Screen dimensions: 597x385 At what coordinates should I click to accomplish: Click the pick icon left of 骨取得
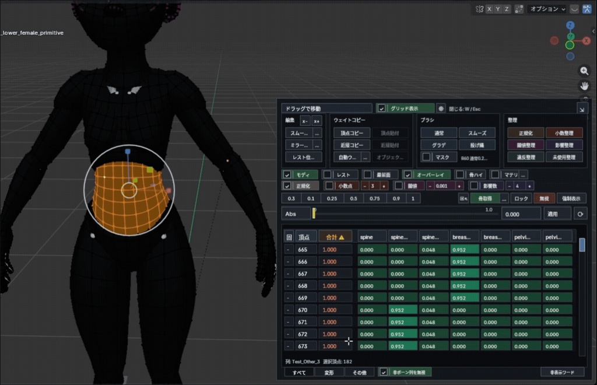click(x=463, y=199)
